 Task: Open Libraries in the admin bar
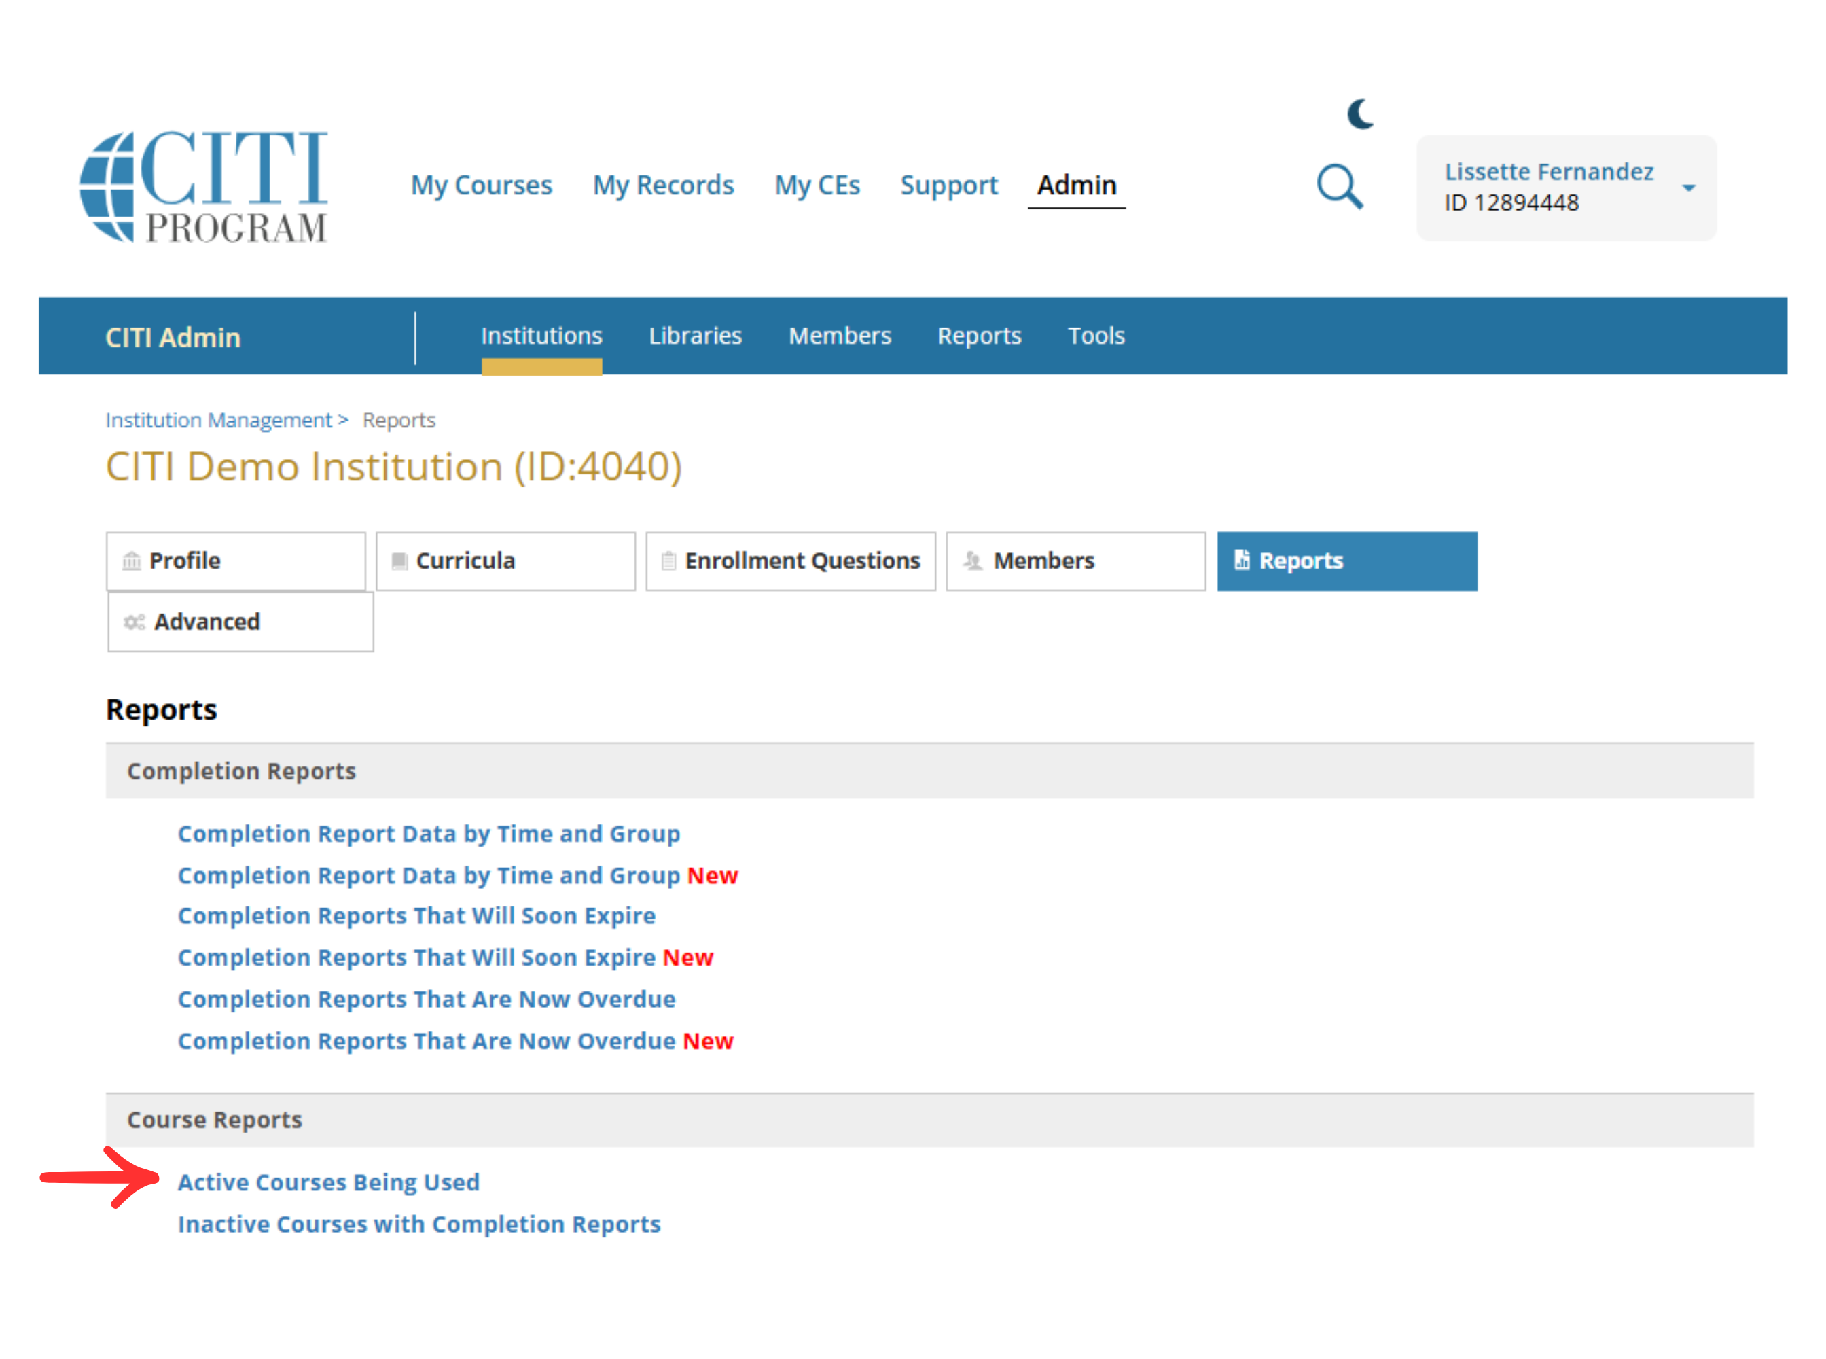pos(695,336)
